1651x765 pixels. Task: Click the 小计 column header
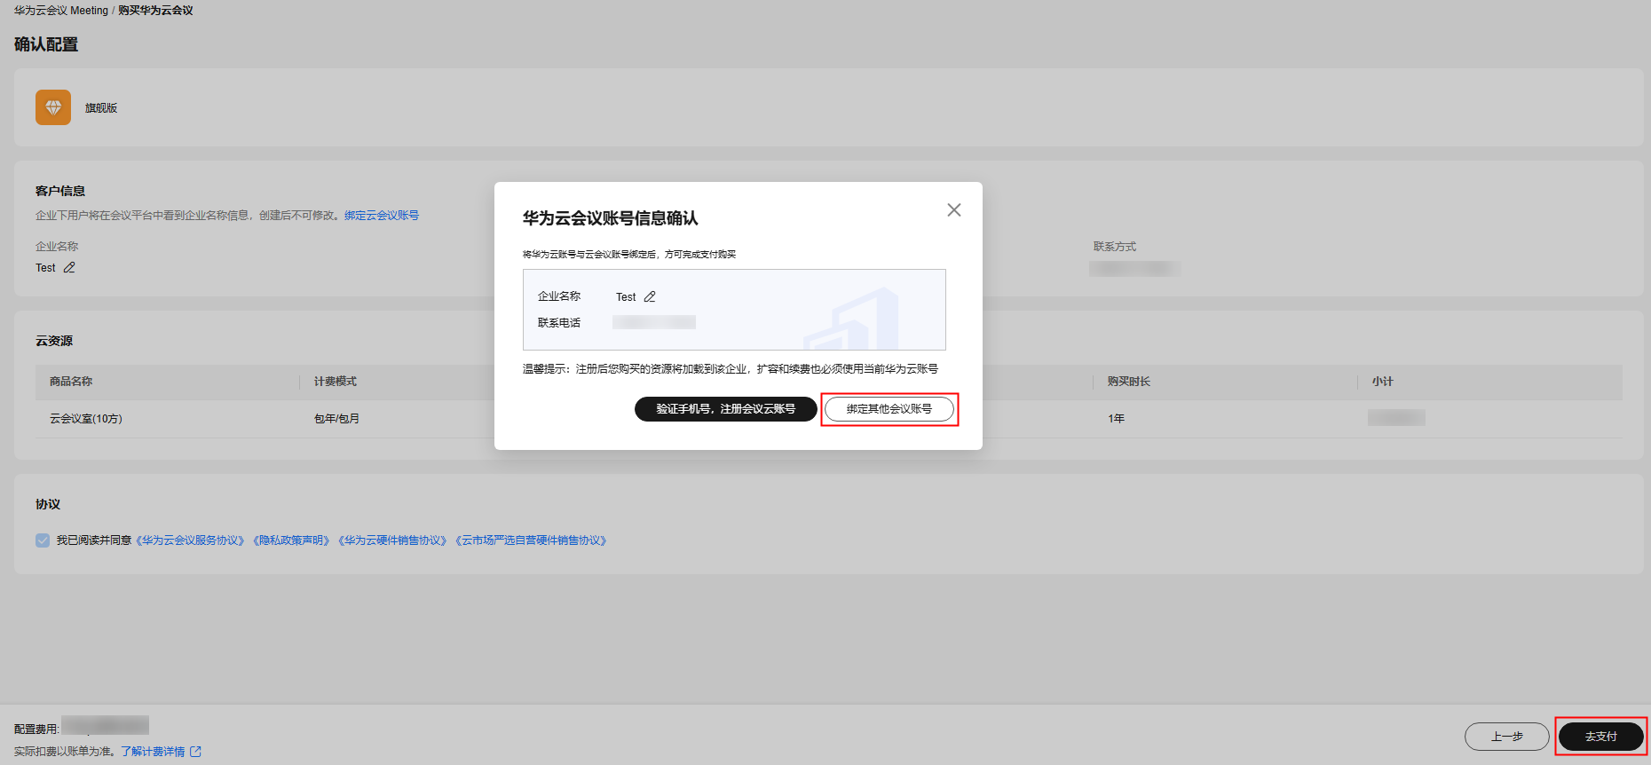click(1383, 382)
